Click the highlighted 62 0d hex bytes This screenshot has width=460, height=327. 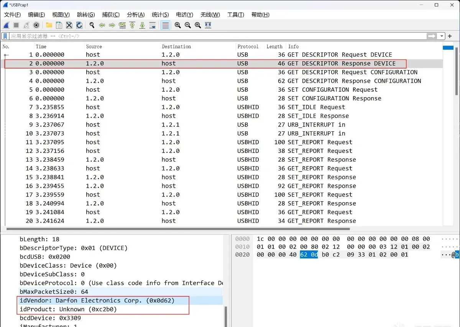click(309, 255)
